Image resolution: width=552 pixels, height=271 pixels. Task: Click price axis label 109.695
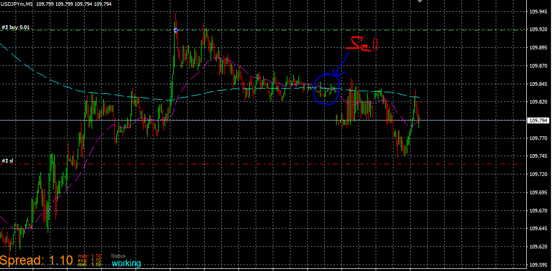538,193
